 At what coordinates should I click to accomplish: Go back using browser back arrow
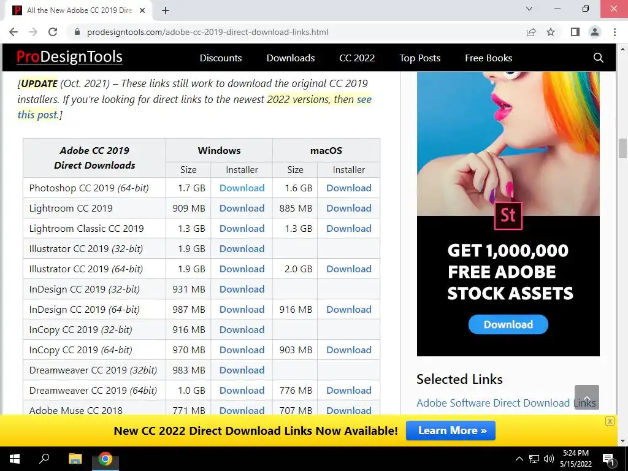(13, 32)
